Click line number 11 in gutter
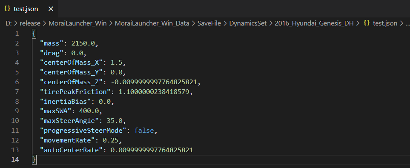The width and height of the screenshot is (410, 168). (x=15, y=131)
